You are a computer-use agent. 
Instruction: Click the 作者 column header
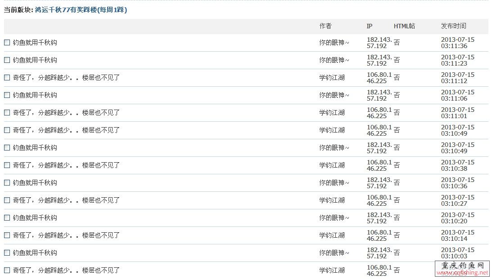(325, 26)
